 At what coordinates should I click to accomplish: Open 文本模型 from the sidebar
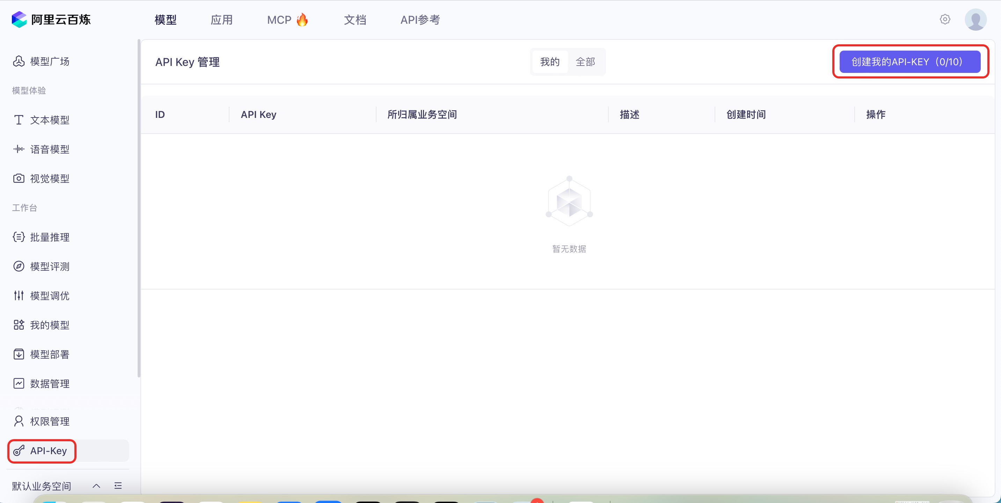pos(50,120)
